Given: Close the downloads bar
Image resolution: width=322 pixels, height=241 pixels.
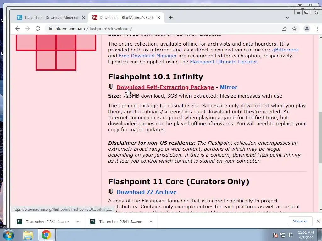Looking at the screenshot, I should (x=318, y=221).
